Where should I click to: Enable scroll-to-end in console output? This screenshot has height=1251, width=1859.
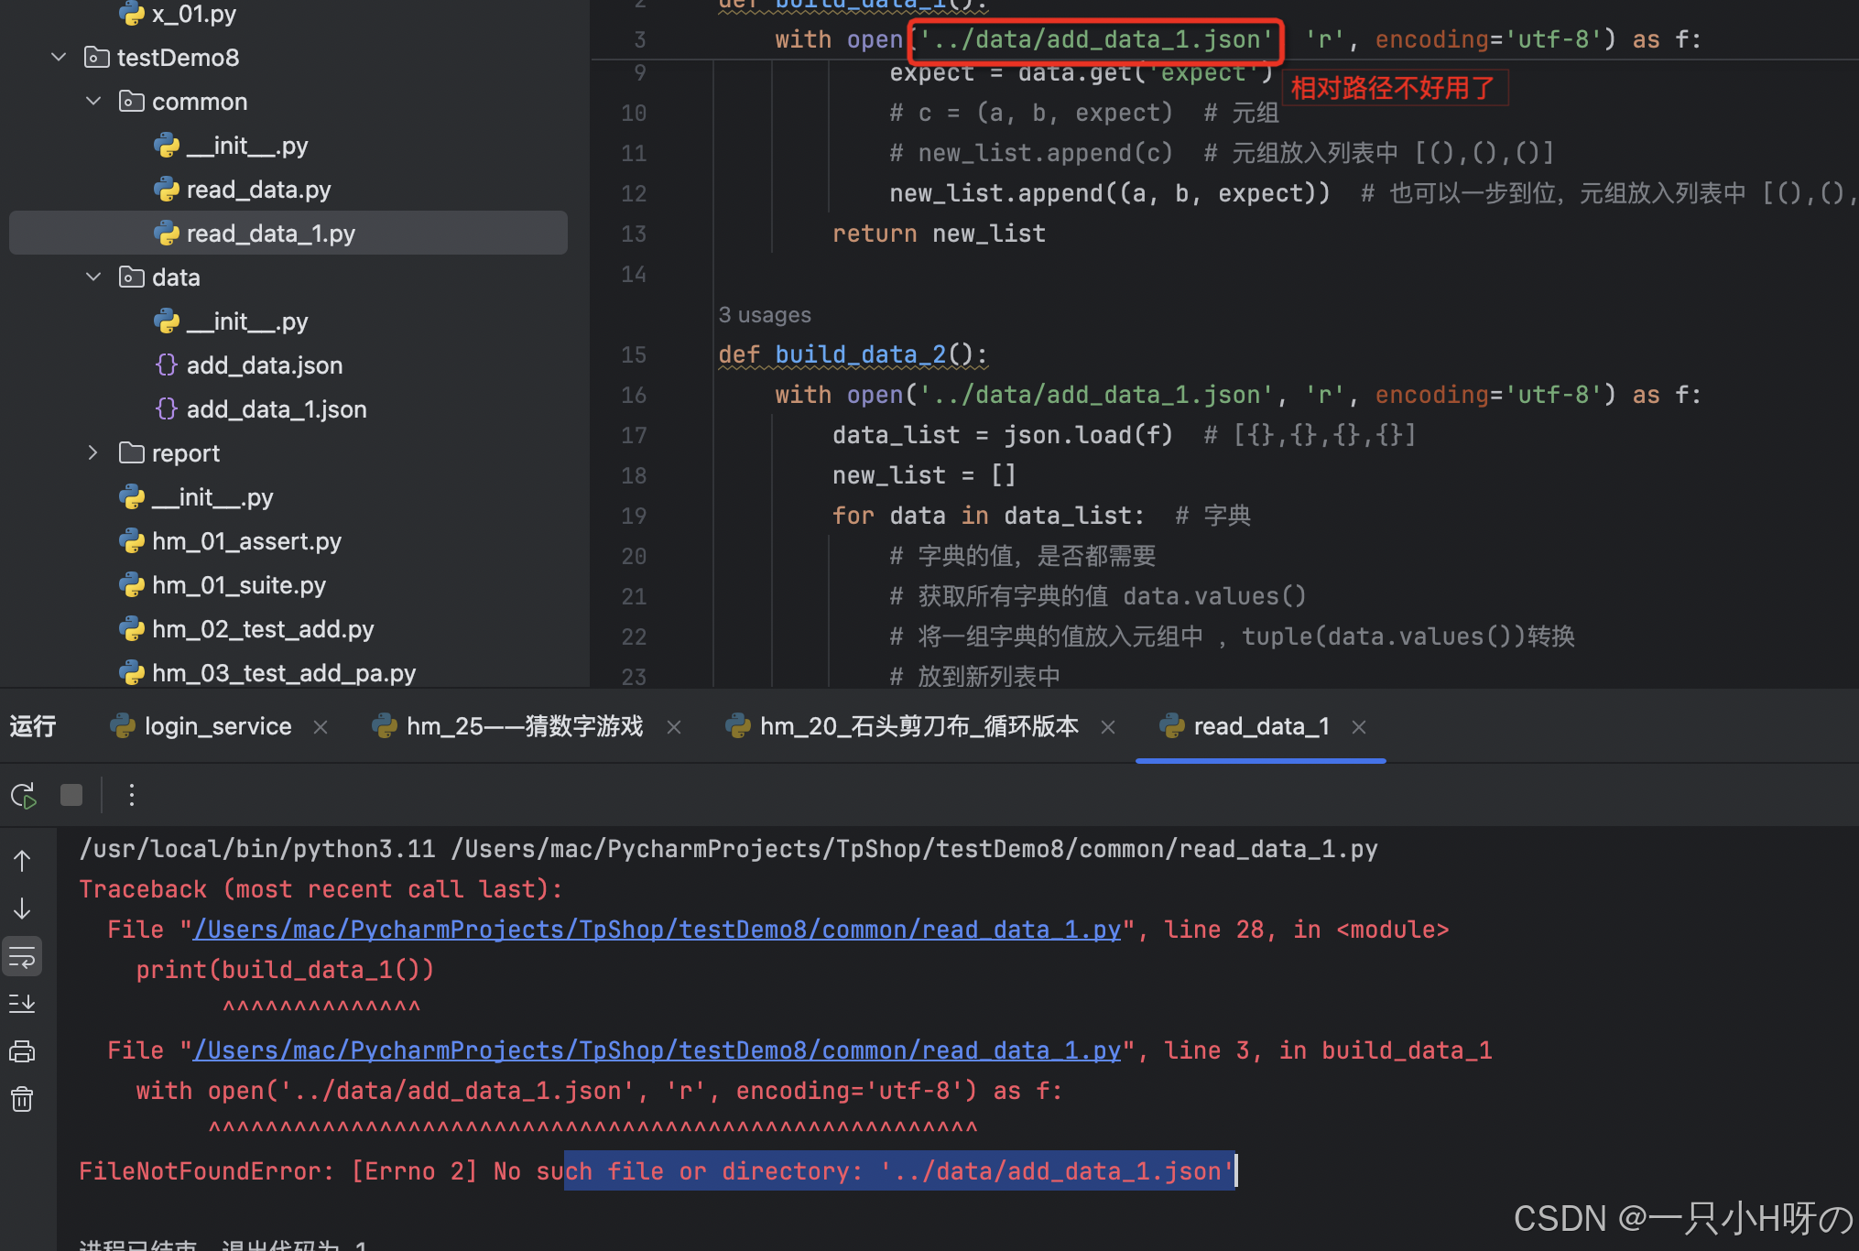pos(21,1003)
